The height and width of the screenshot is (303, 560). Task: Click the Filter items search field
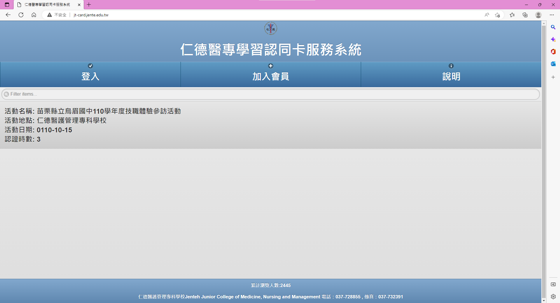[271, 94]
